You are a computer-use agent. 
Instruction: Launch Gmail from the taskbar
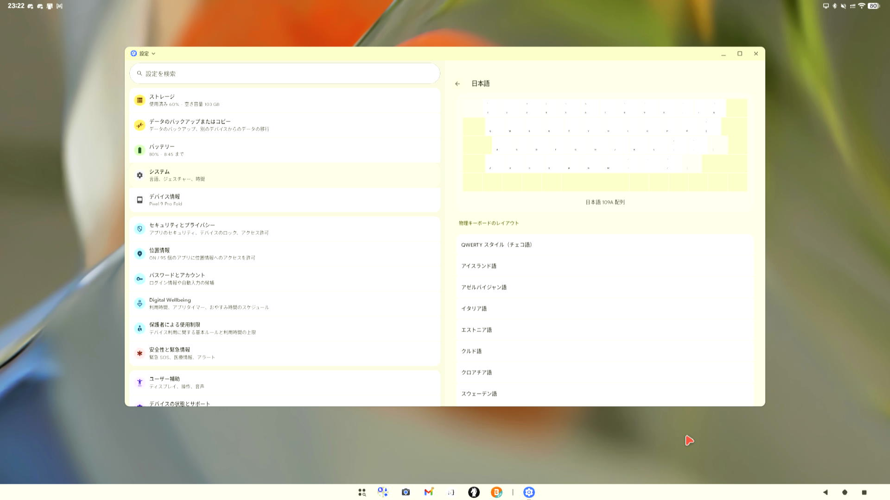coord(428,492)
